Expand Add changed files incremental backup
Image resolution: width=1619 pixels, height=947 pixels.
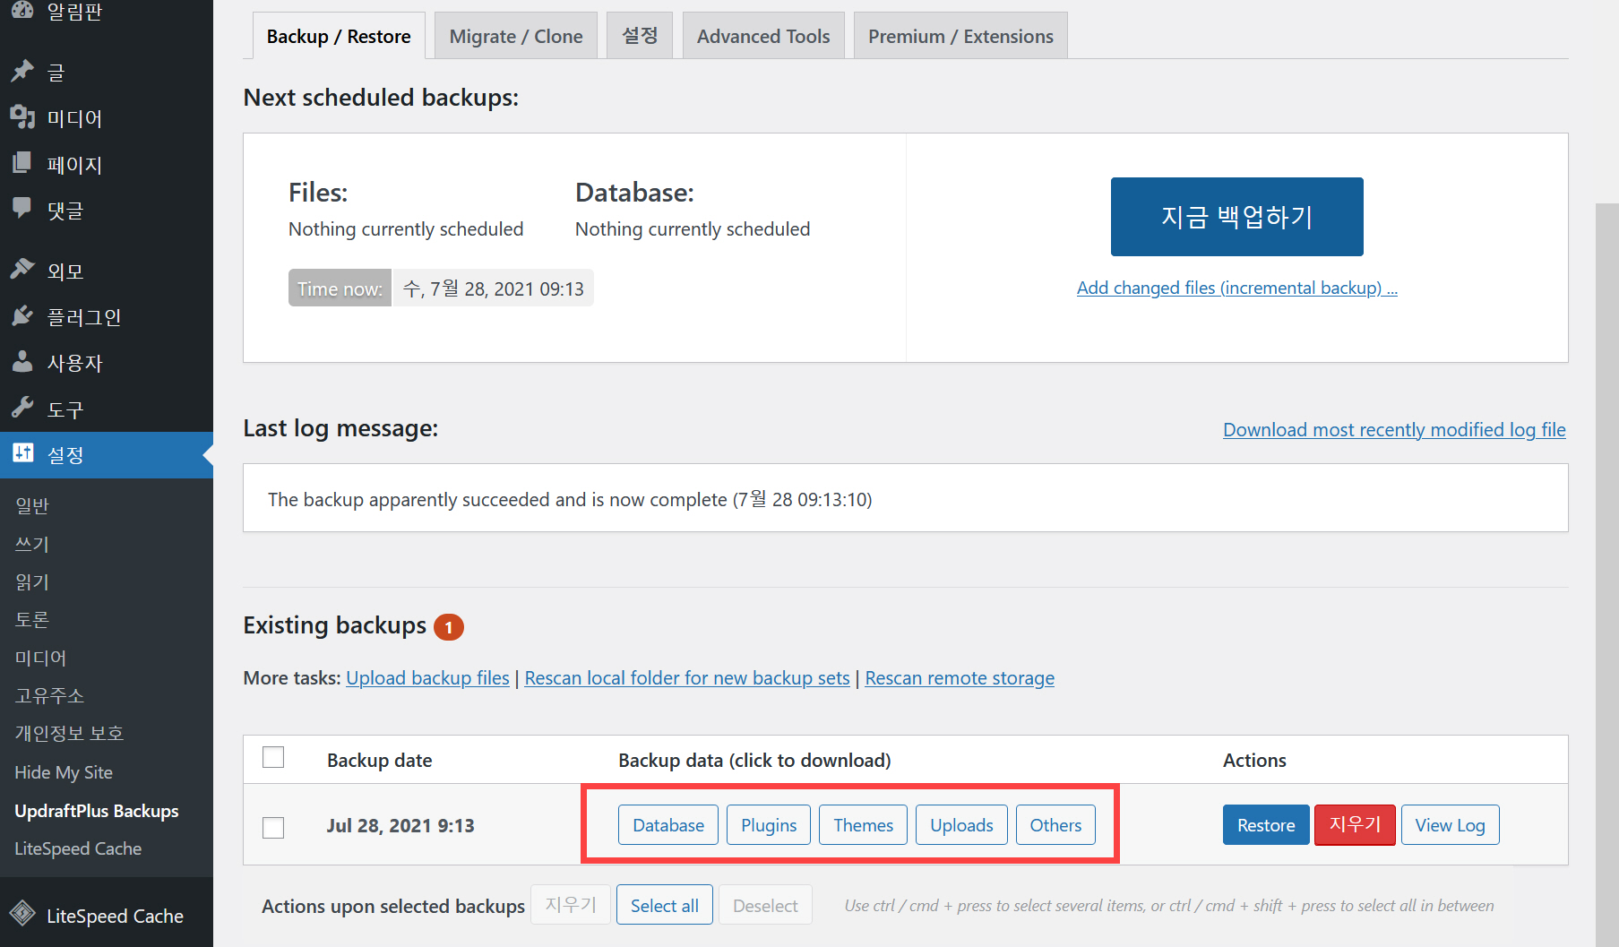(1236, 288)
